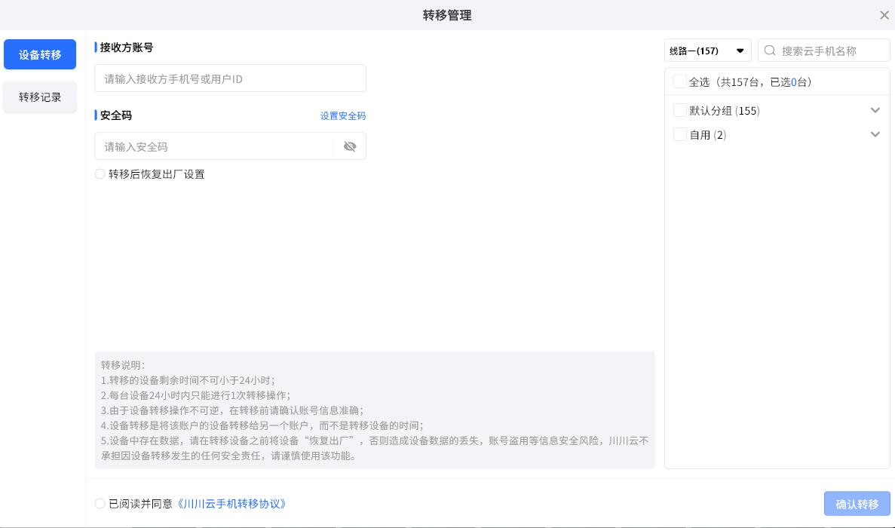Expand the 默认分组 (155) group chevron
Screen dimensions: 895x528
tap(875, 110)
